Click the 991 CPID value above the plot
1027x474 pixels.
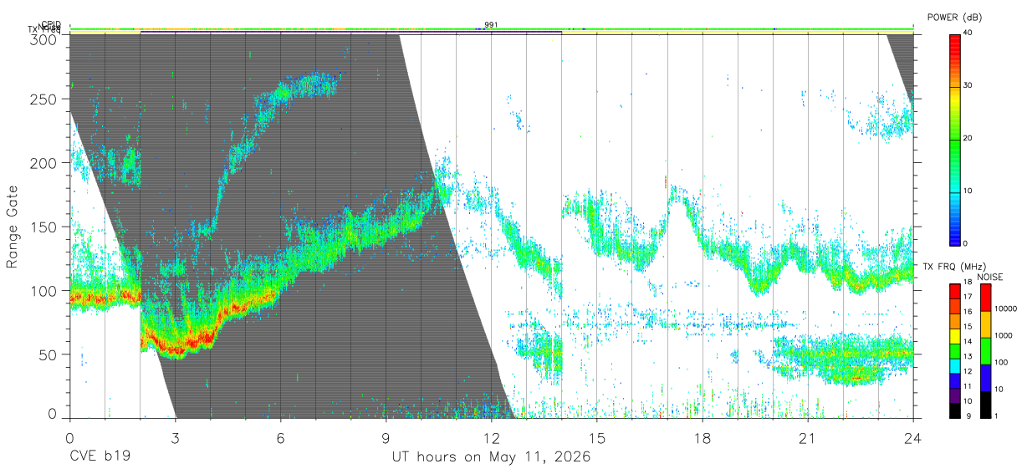pos(491,25)
